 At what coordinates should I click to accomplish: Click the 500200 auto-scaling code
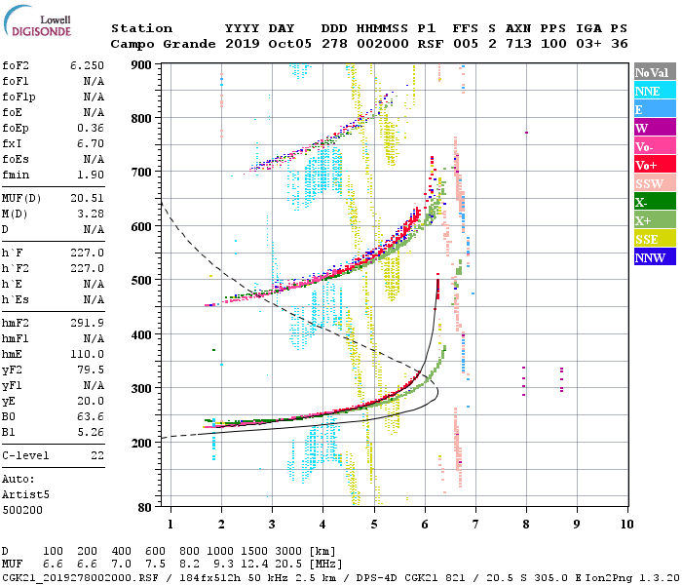pos(22,510)
